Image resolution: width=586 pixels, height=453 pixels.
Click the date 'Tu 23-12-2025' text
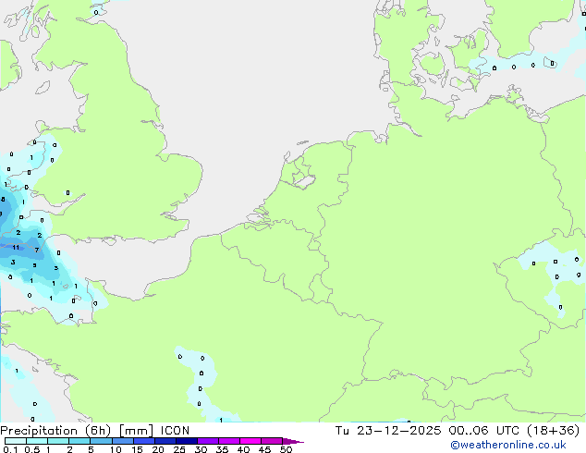(x=388, y=431)
